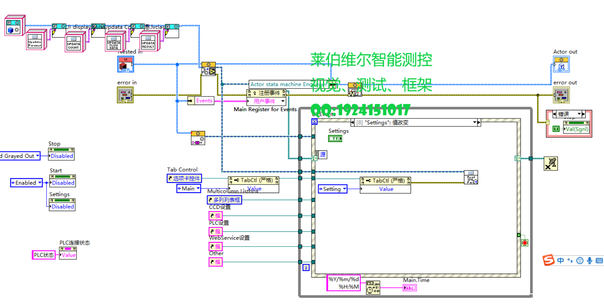
Task: Open the Setting enum constant dropdown
Action: click(344, 189)
